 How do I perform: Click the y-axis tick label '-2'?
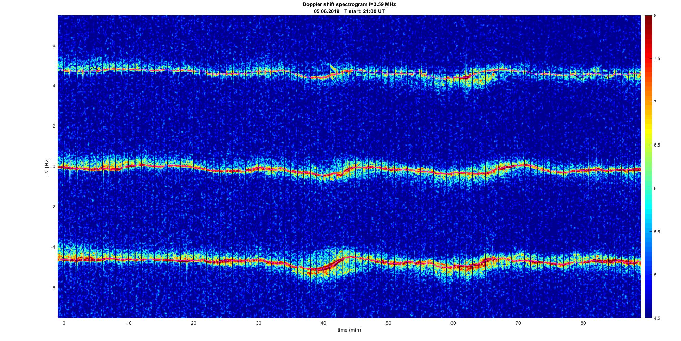point(53,207)
